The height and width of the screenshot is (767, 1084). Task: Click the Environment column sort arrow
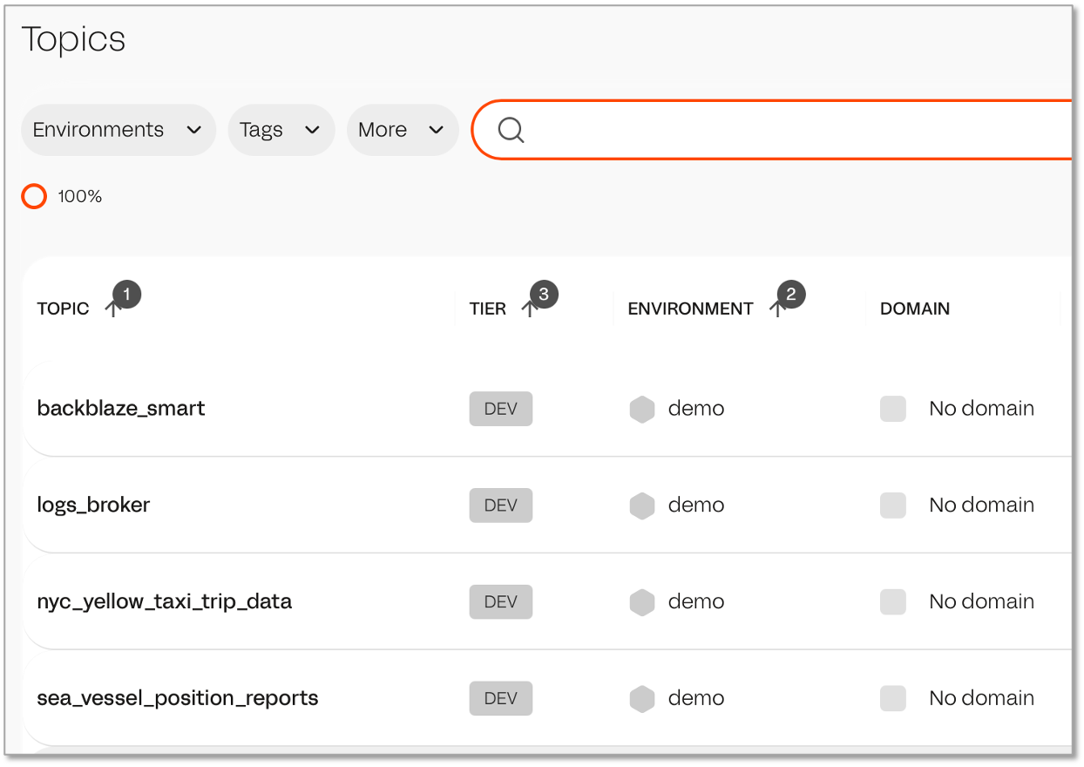pyautogui.click(x=777, y=309)
